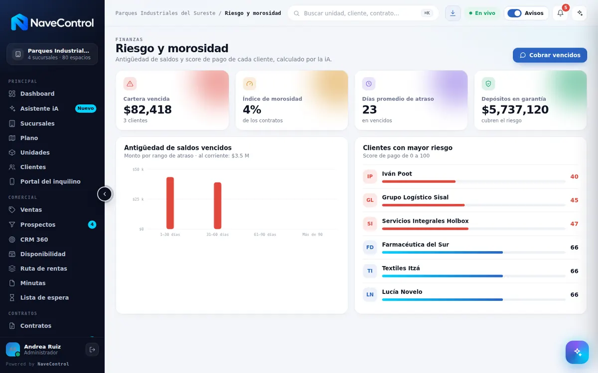Image resolution: width=598 pixels, height=373 pixels.
Task: Click the $82,418 cartera vencida value
Action: click(x=148, y=110)
